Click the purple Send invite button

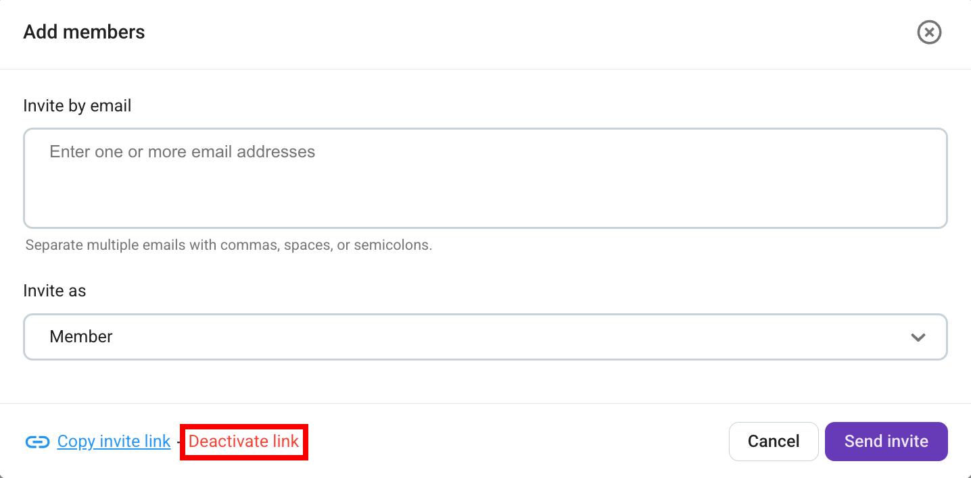point(886,441)
